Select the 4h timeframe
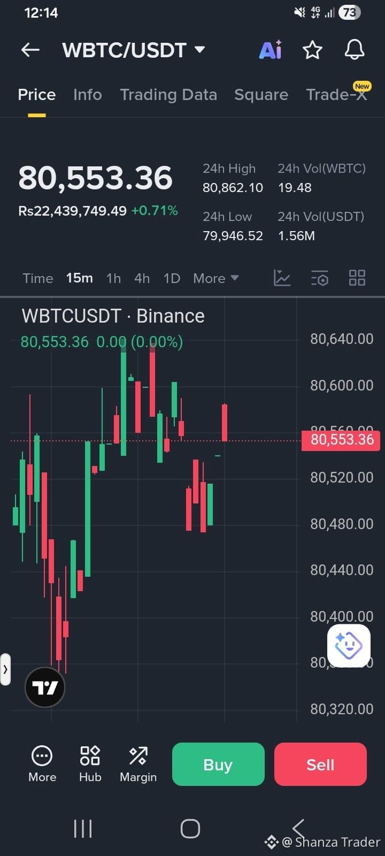This screenshot has height=856, width=385. click(x=142, y=278)
